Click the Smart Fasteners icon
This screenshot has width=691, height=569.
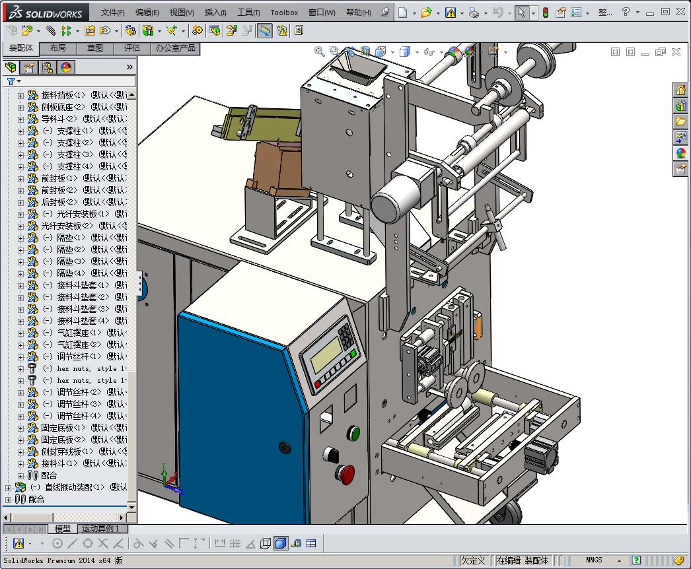90,30
